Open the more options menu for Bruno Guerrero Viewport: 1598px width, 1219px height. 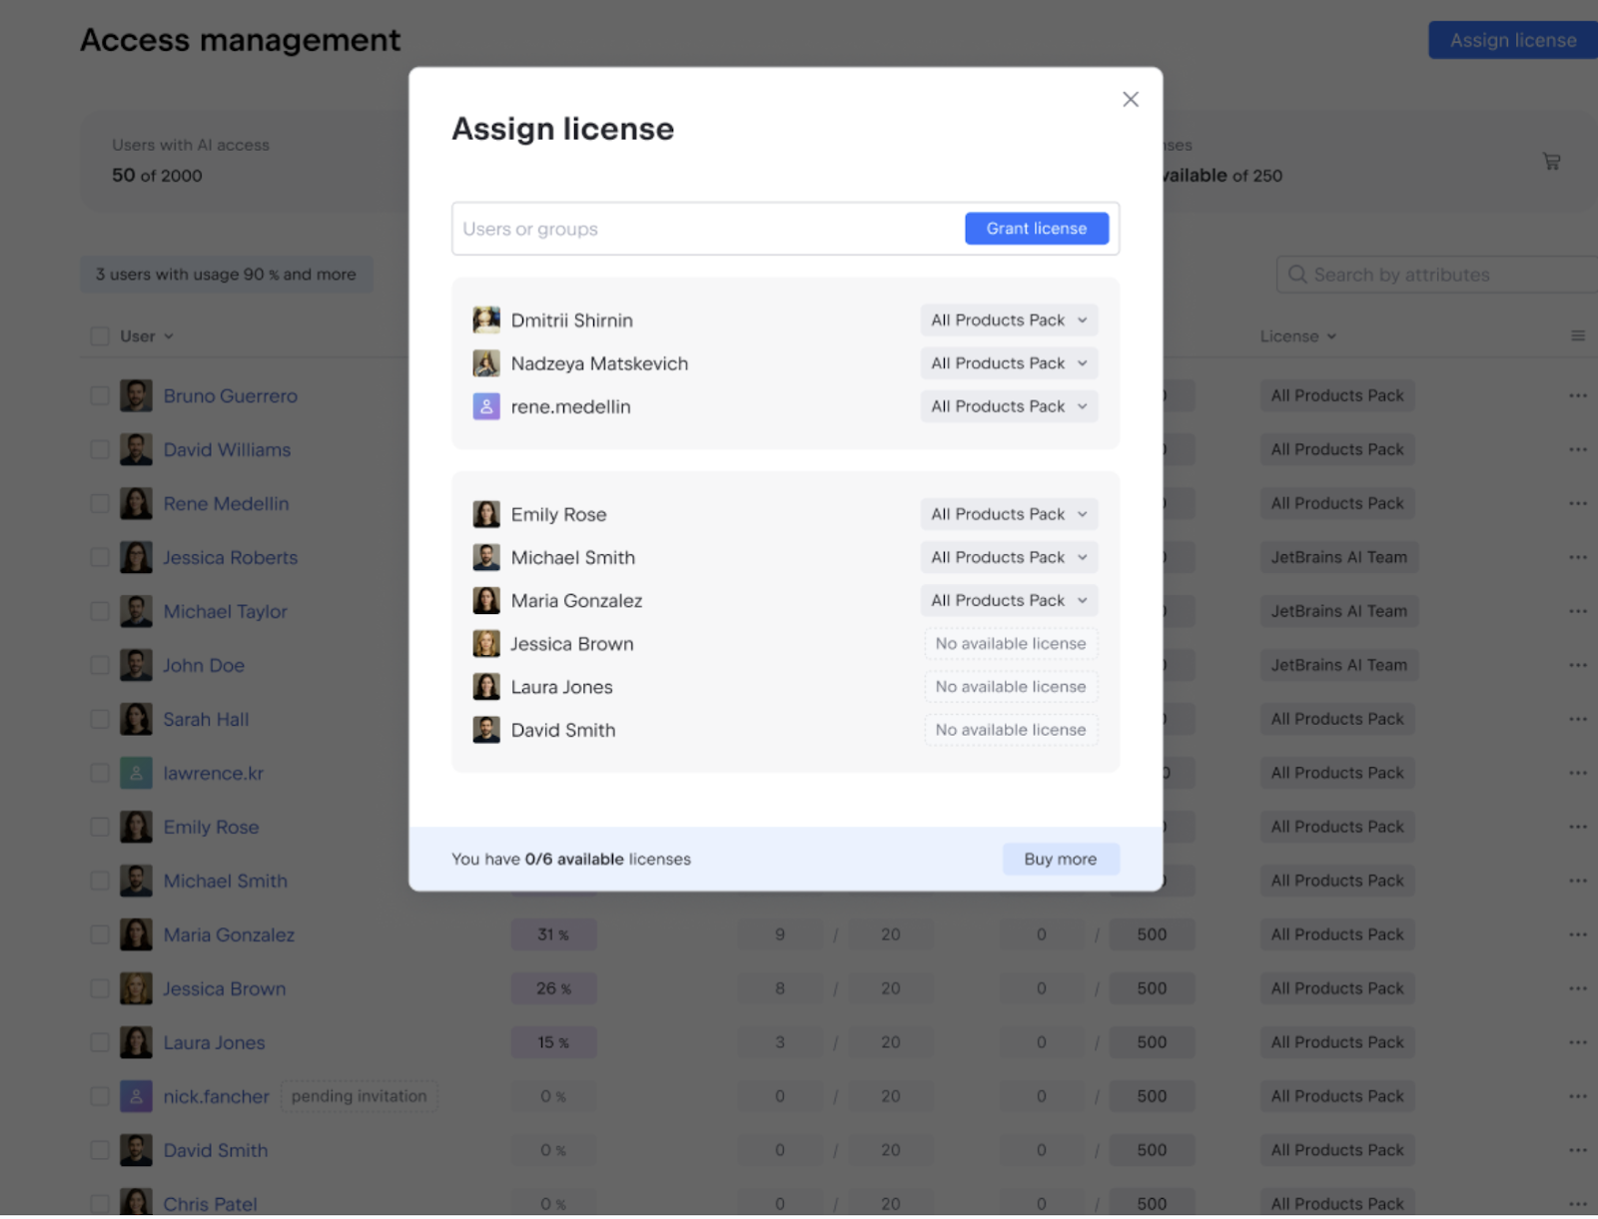tap(1577, 396)
